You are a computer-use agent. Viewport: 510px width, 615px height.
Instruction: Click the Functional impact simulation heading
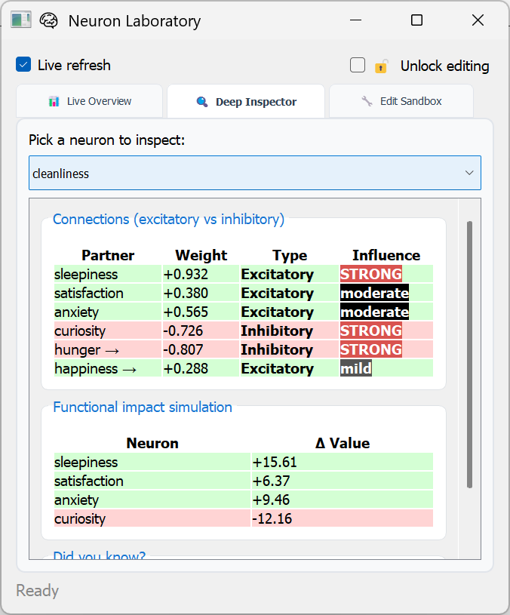point(141,407)
